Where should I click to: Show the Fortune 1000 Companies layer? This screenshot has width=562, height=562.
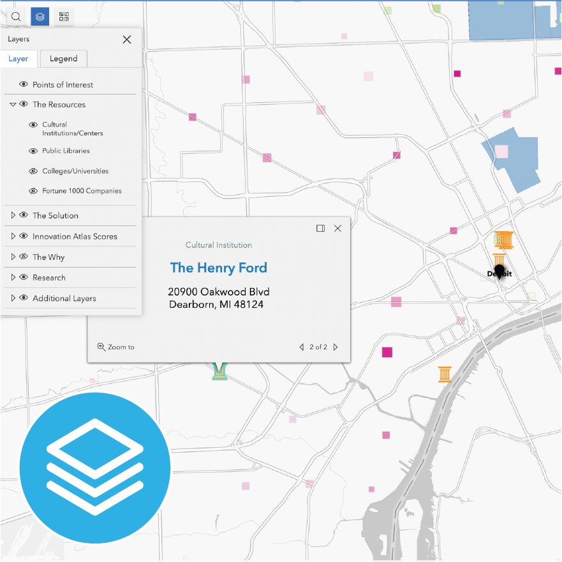(33, 191)
